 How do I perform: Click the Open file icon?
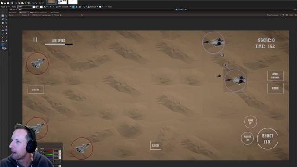pos(5,3)
